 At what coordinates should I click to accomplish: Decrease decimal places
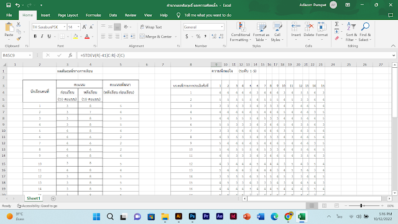click(221, 37)
